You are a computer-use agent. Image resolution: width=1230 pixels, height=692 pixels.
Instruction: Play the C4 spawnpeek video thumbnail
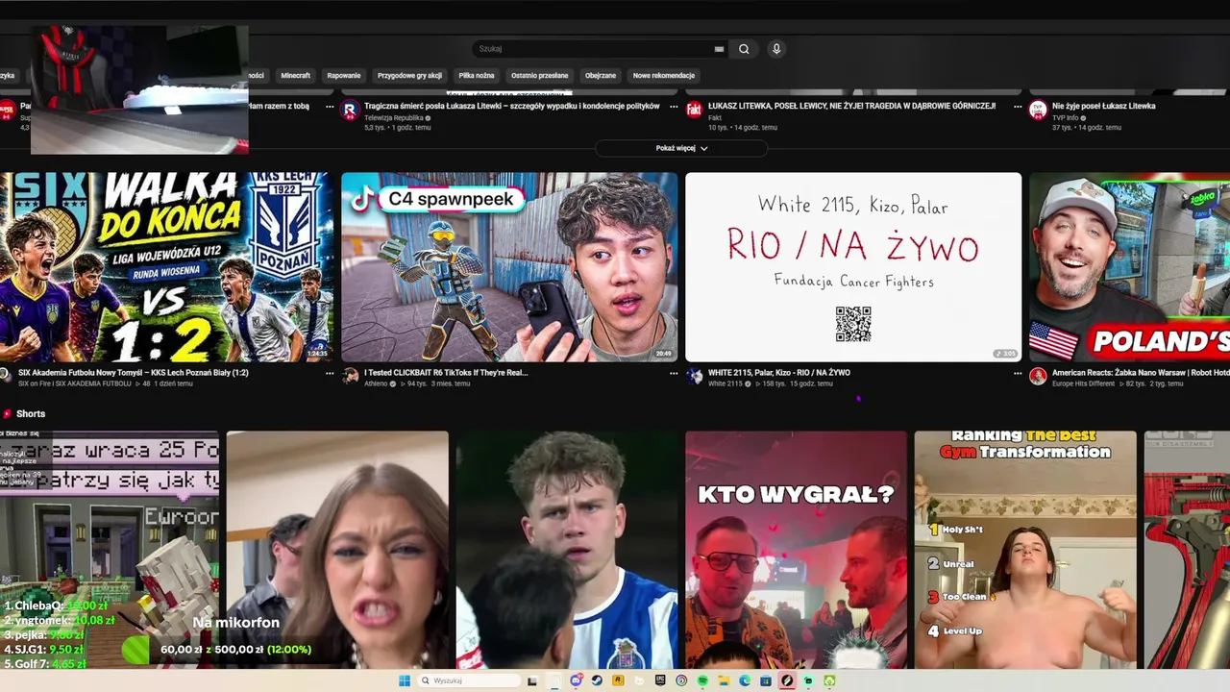click(x=509, y=267)
